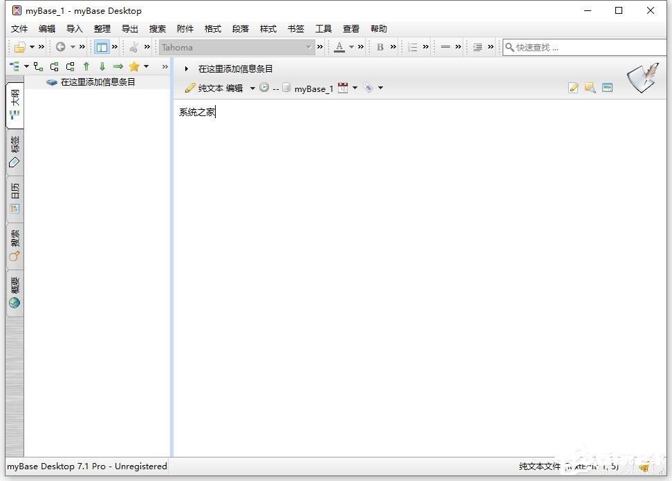The height and width of the screenshot is (481, 672).
Task: Open the dropdown beside outline tree icon
Action: tap(26, 66)
